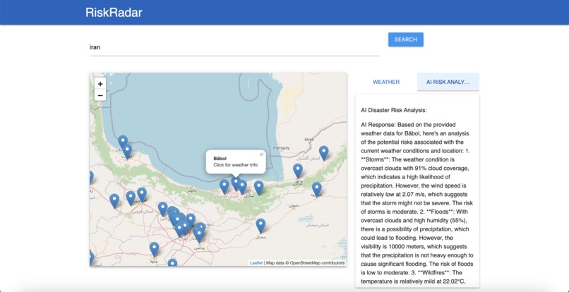The image size is (569, 292).
Task: Click the چالوس map label
Action: (x=191, y=190)
